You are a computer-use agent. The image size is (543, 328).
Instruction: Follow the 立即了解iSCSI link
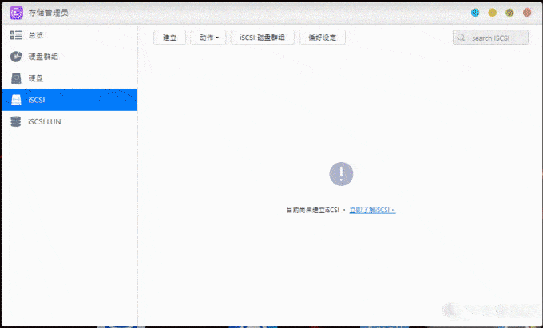(x=372, y=210)
